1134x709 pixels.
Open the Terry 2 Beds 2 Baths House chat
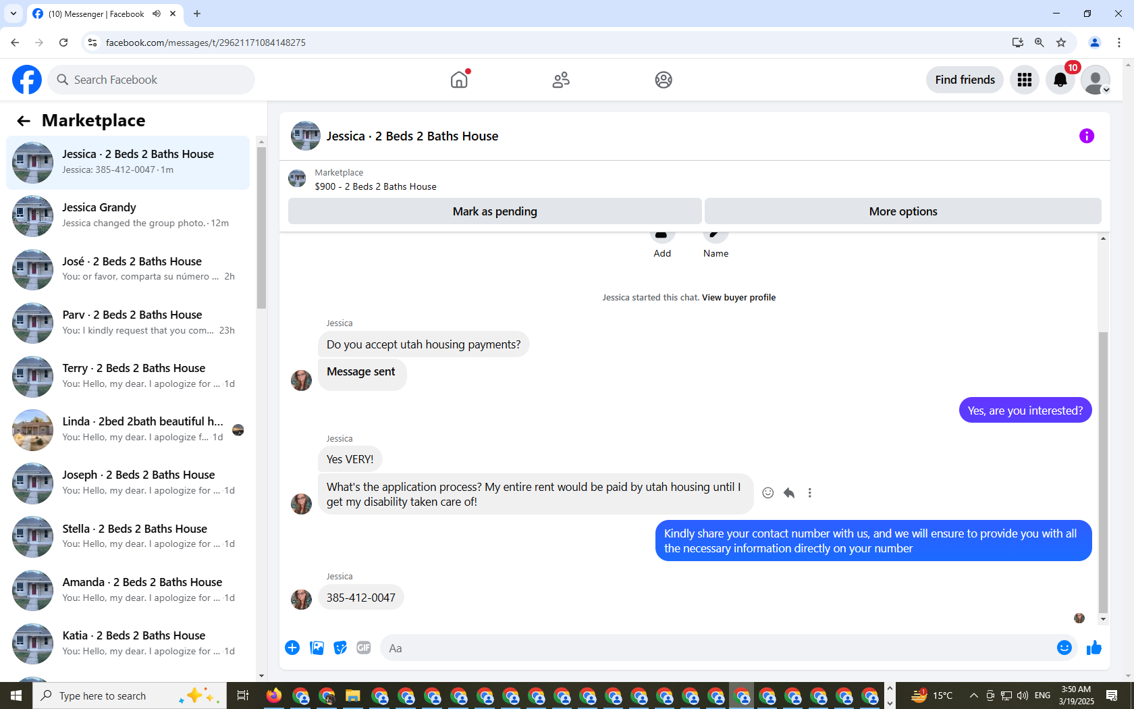coord(128,376)
